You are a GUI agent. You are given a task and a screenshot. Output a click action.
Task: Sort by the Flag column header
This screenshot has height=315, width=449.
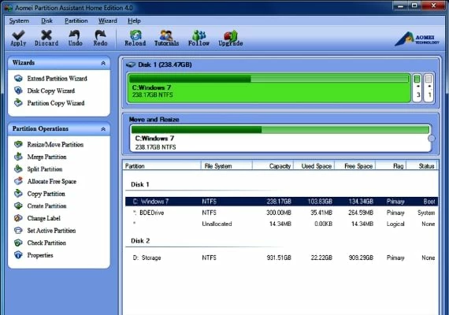tap(391, 166)
